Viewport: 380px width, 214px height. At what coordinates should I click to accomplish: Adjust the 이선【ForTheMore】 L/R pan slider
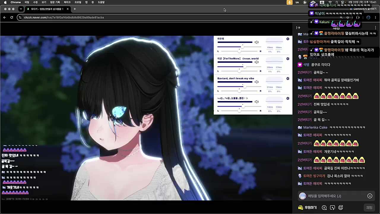click(x=239, y=71)
